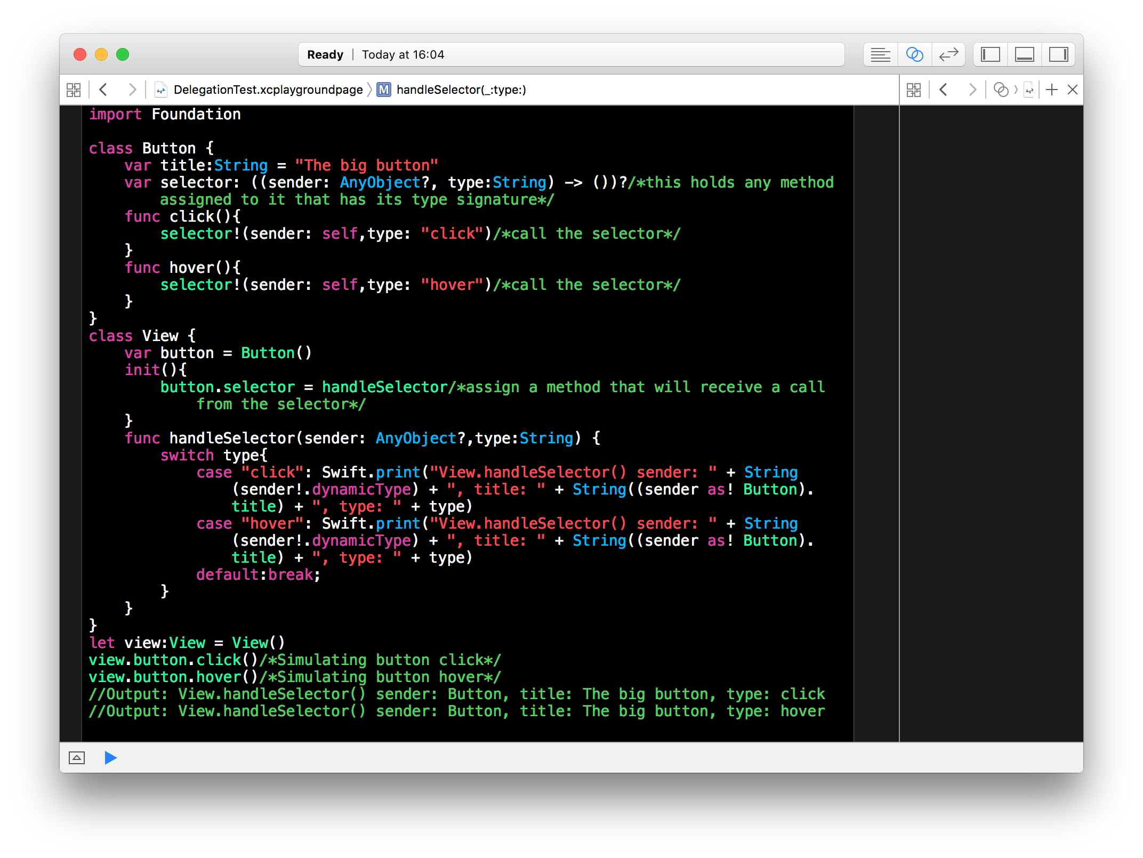This screenshot has width=1143, height=858.
Task: Open the assistant editor playground file menu
Action: [x=1029, y=90]
